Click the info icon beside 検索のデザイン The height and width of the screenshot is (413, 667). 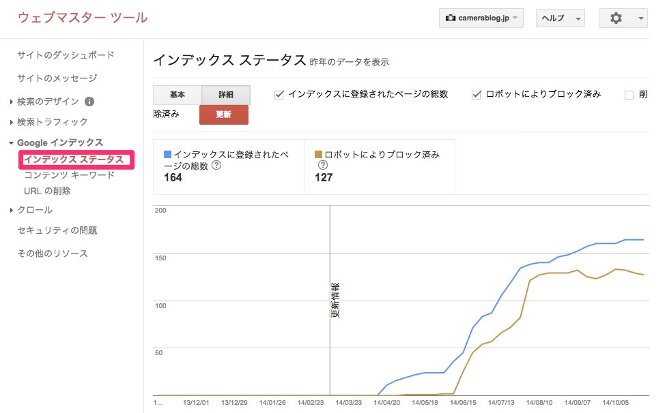pyautogui.click(x=89, y=102)
